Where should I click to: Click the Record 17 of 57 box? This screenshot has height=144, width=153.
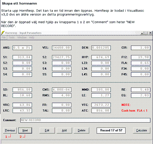coord(111,130)
